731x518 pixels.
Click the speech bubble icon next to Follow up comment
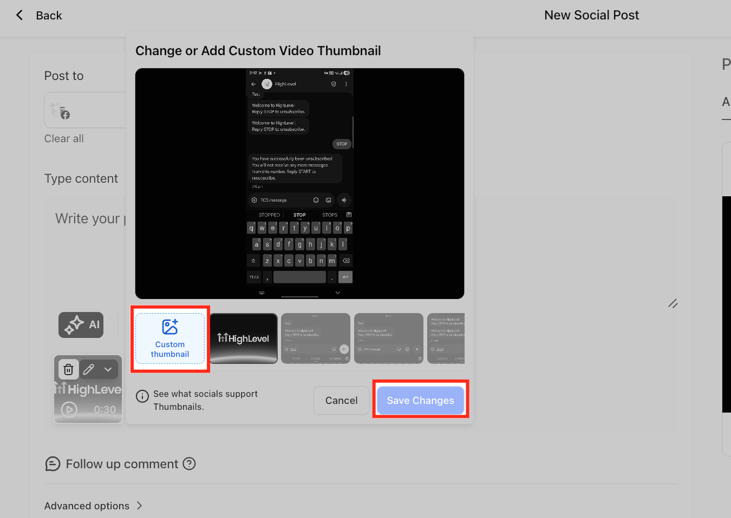(53, 463)
